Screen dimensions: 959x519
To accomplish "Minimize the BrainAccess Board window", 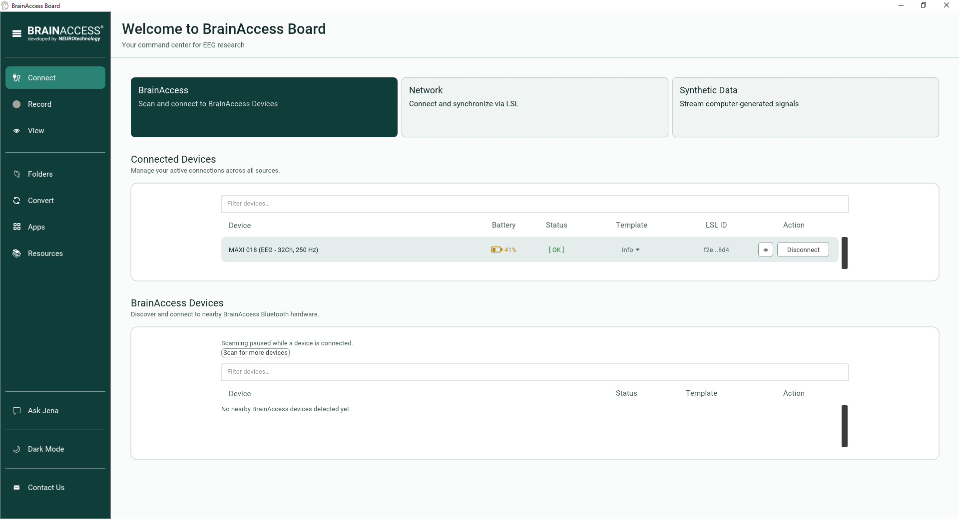I will point(901,5).
